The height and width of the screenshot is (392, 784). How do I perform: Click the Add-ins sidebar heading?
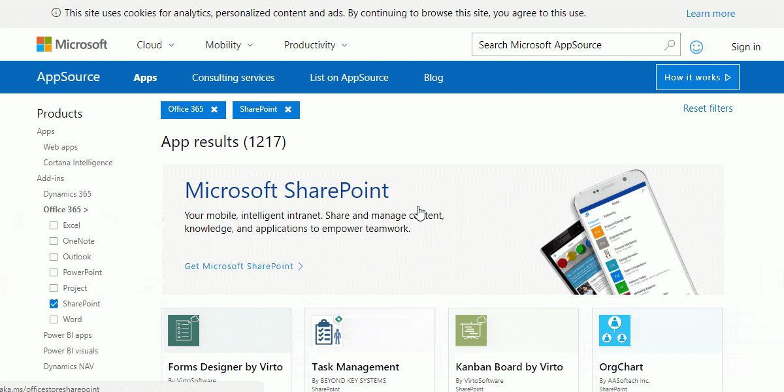point(50,178)
